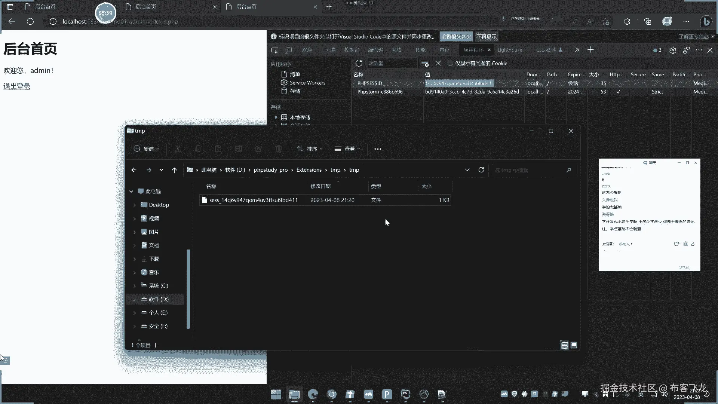Screen dimensions: 718x404
Task: Open the 排序 sort dropdown
Action: (x=310, y=149)
